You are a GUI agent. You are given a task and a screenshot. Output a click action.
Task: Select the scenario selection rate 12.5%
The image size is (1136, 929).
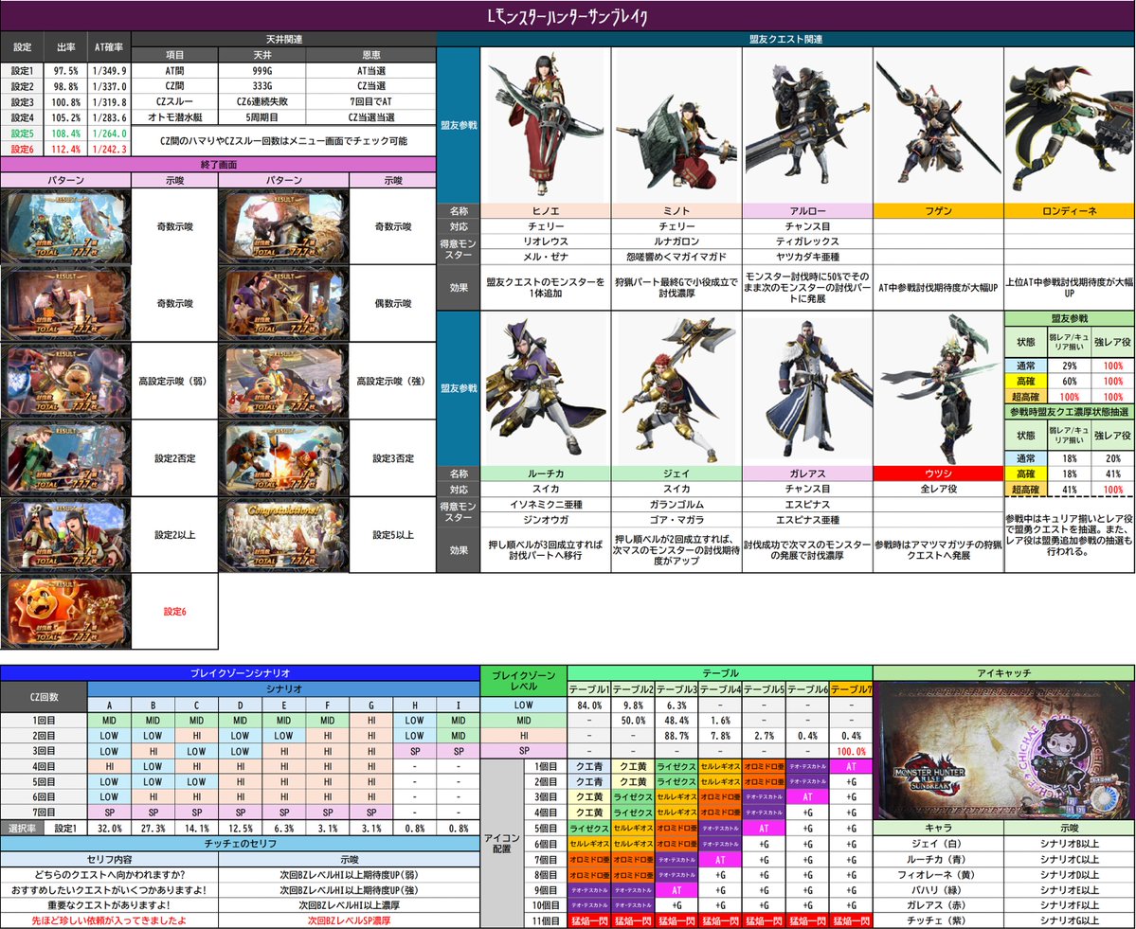241,829
